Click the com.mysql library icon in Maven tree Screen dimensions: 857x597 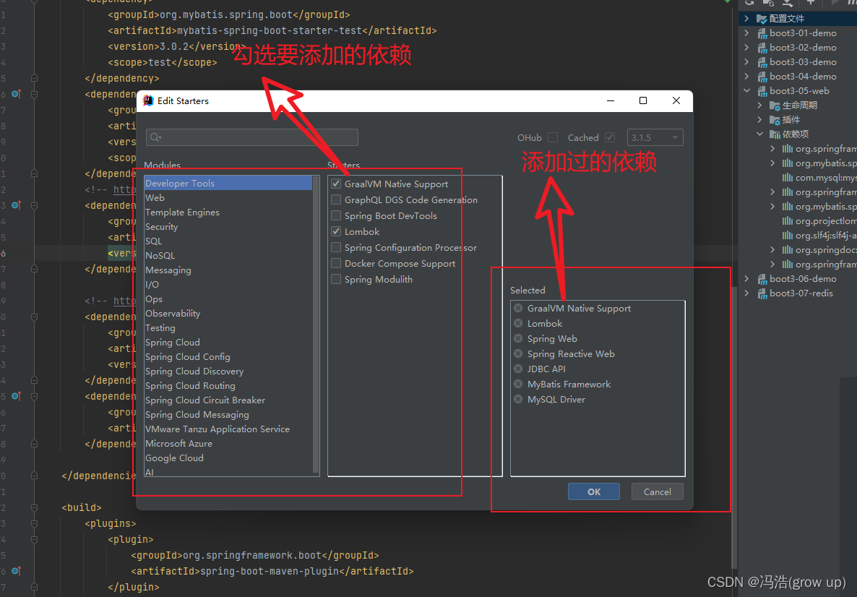787,178
